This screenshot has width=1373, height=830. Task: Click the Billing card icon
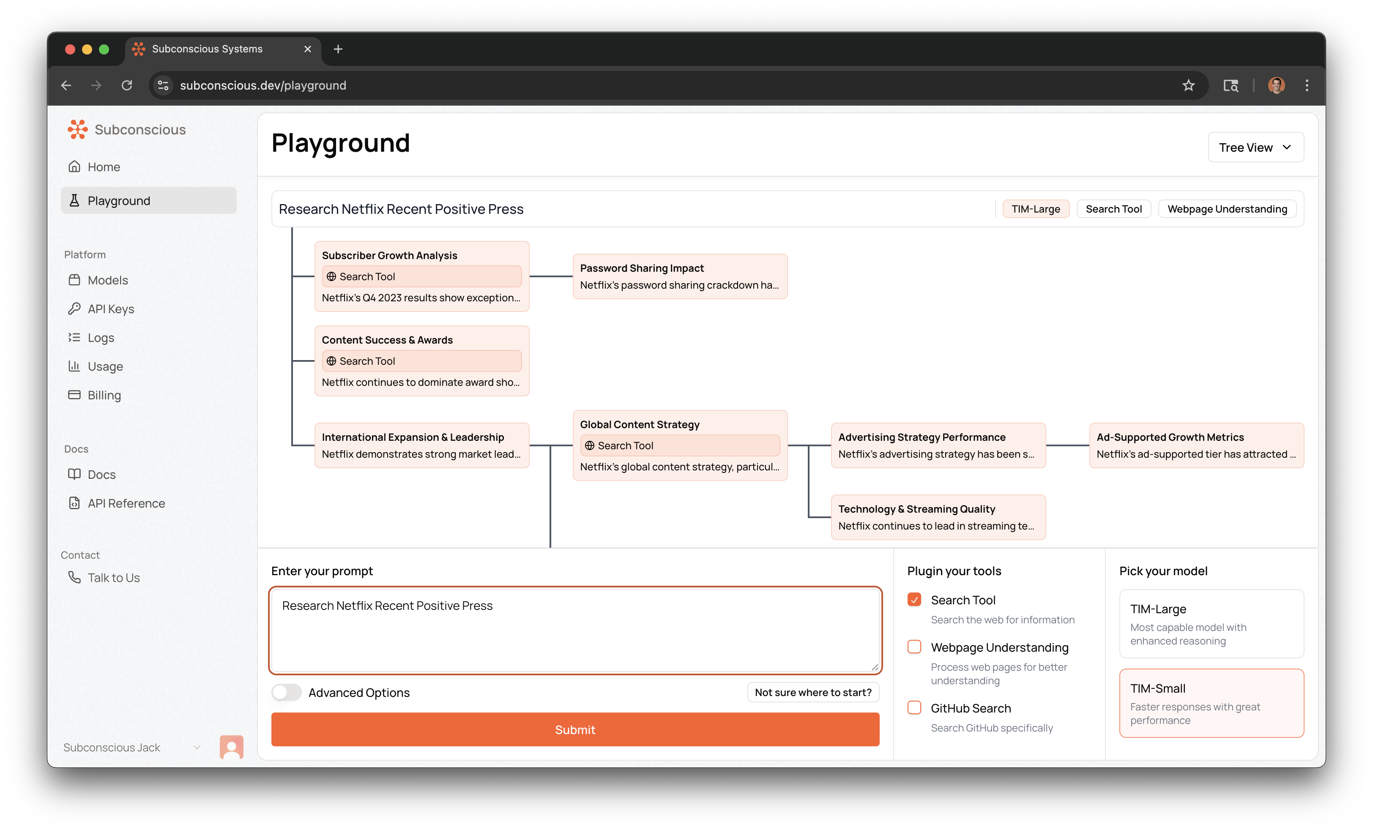[x=74, y=395]
